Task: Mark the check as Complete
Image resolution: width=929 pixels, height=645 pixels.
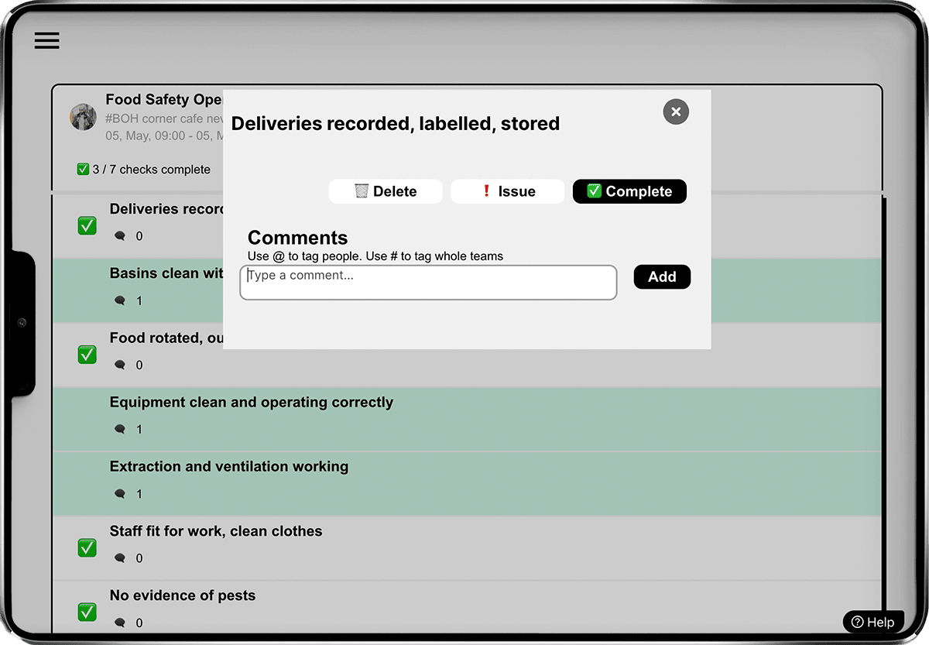Action: point(629,191)
